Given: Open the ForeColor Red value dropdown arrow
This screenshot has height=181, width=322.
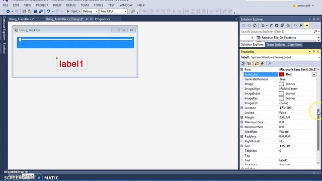Looking at the screenshot, I should coord(314,74).
